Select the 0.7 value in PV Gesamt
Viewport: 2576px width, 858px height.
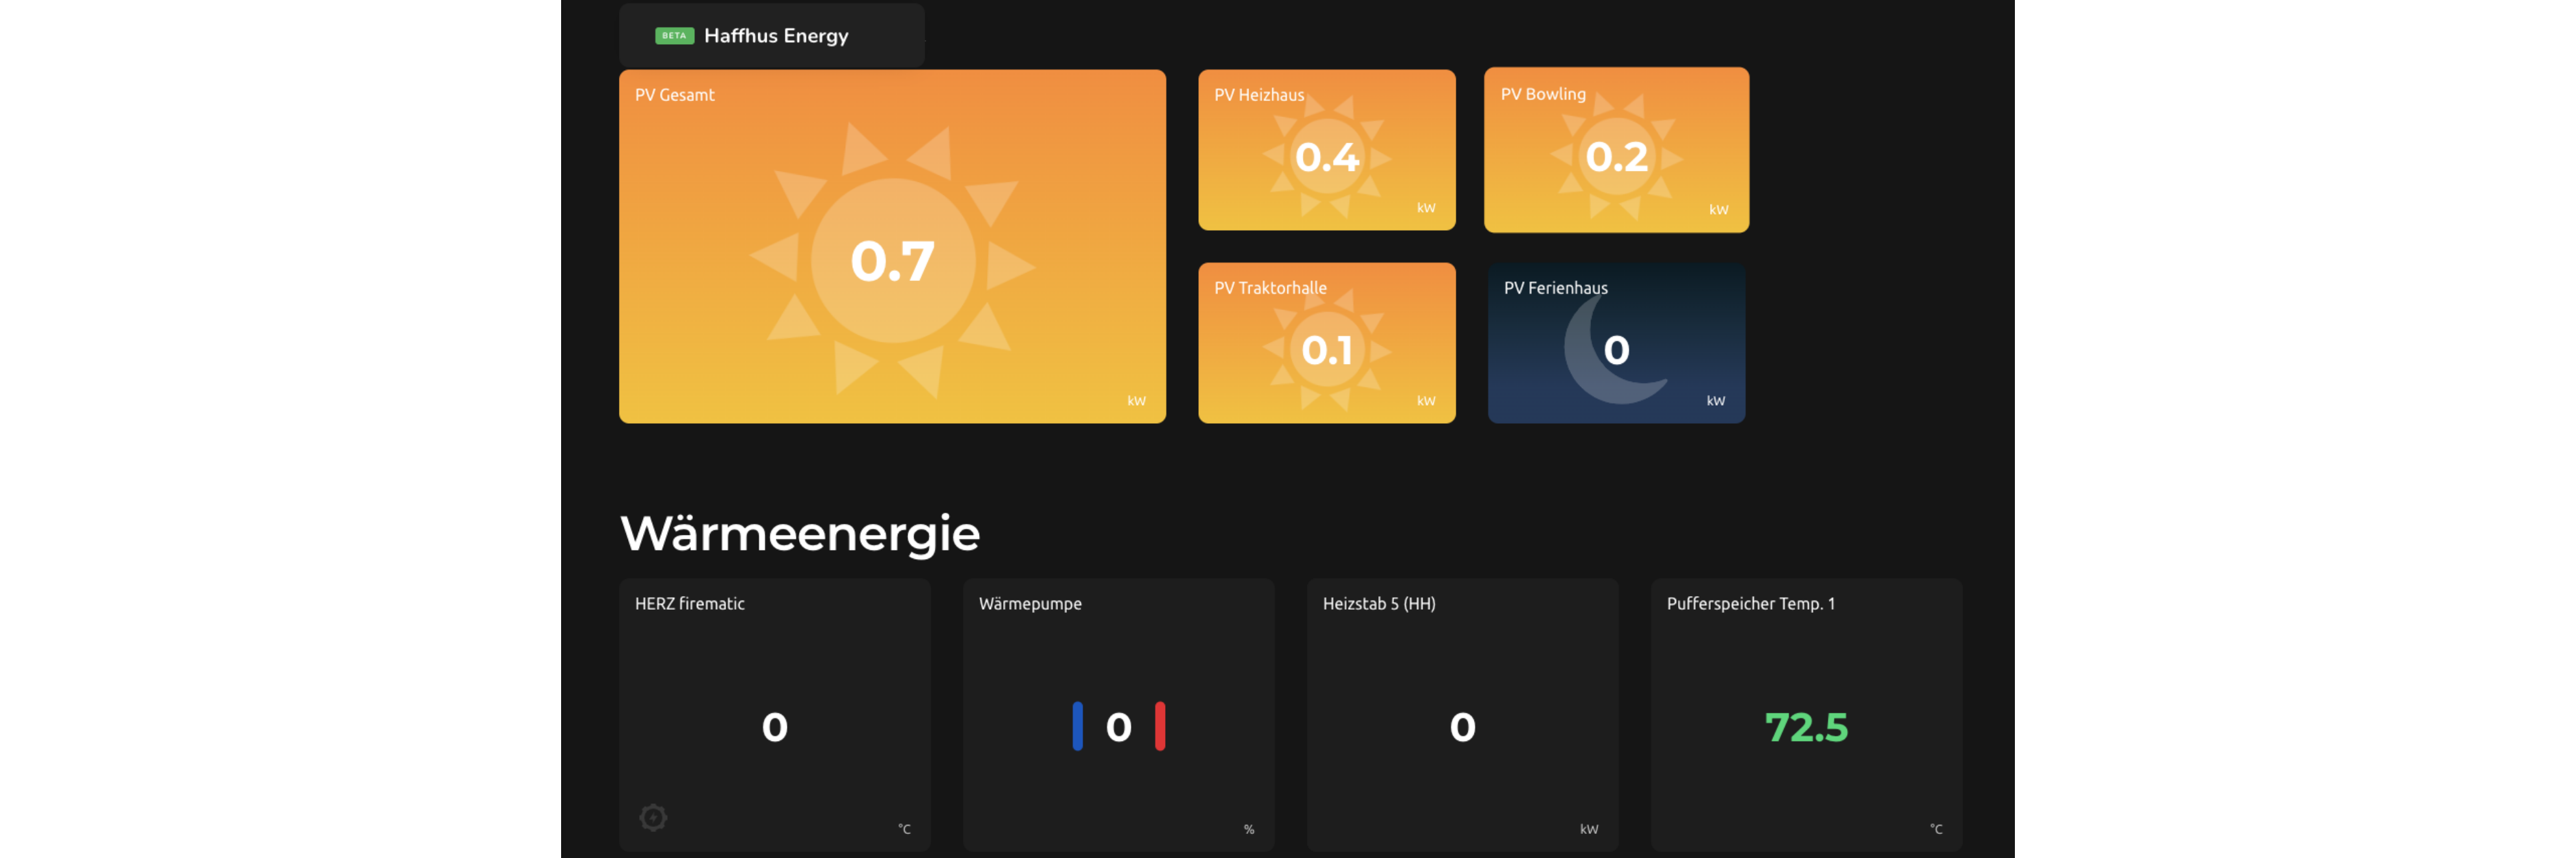click(x=892, y=262)
